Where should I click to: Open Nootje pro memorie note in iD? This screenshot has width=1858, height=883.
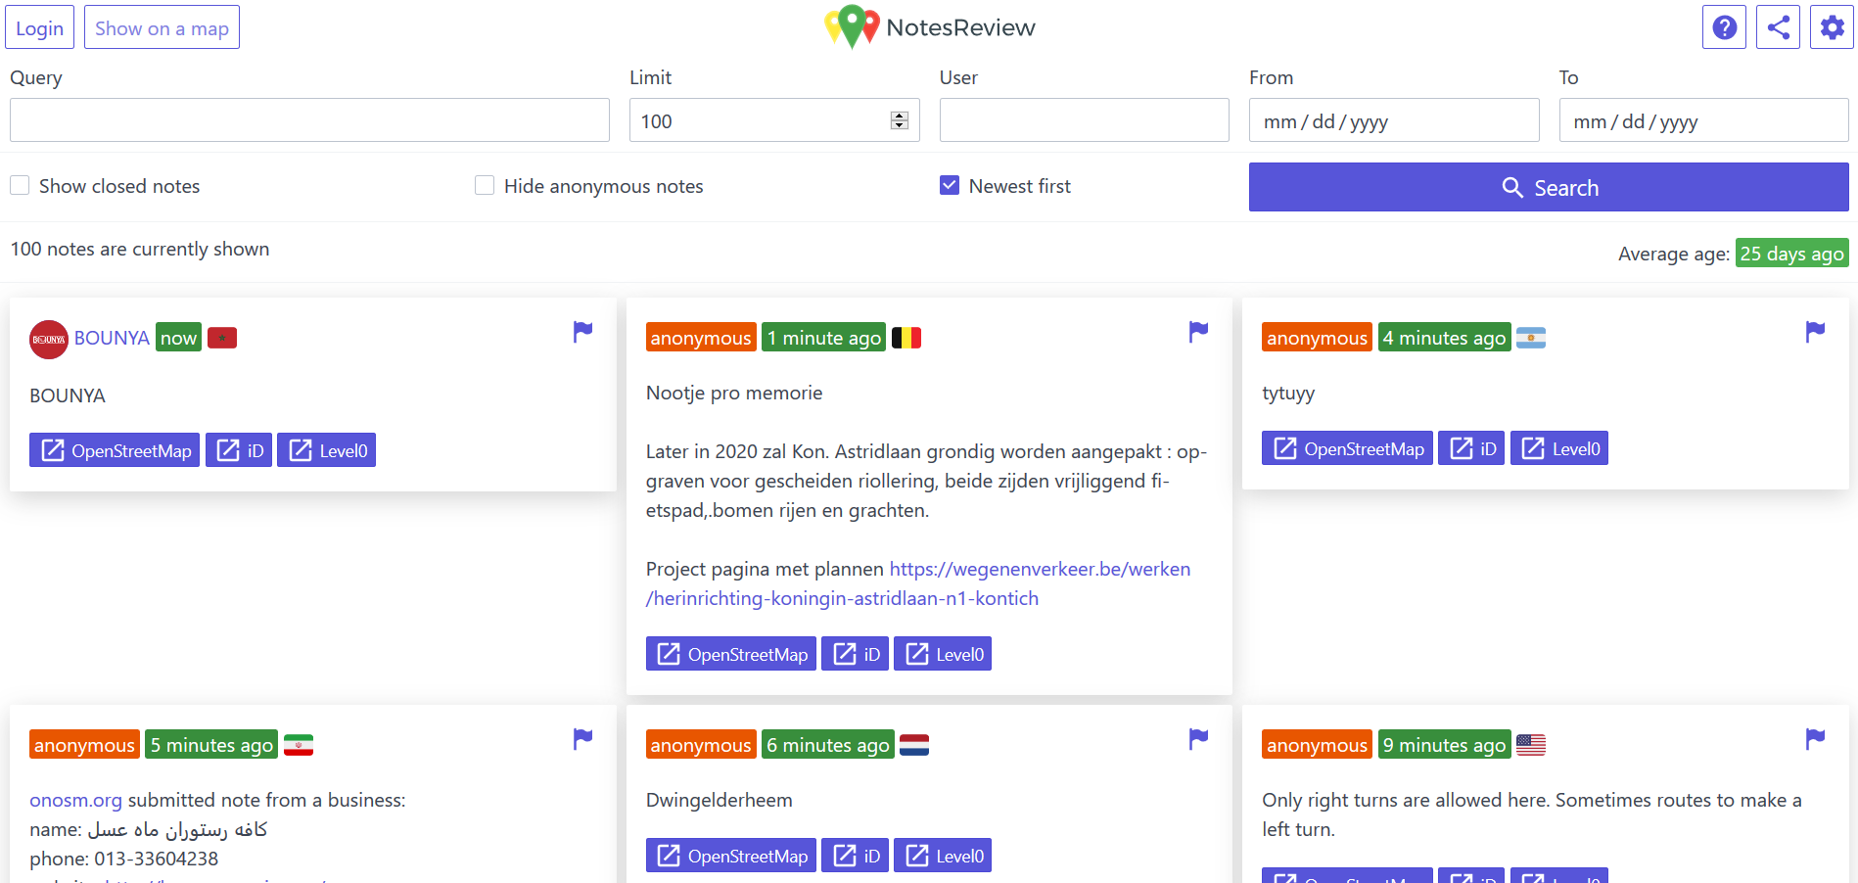click(x=856, y=654)
